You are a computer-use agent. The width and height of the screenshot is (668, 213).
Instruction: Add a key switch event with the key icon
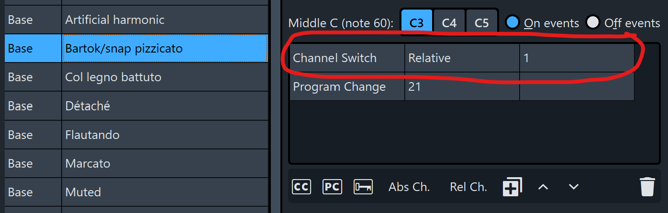[363, 187]
